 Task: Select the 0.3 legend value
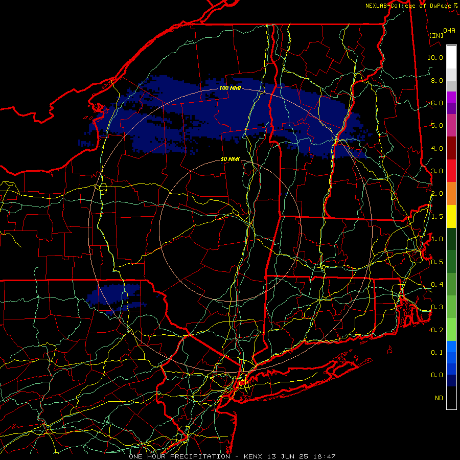coord(437,307)
